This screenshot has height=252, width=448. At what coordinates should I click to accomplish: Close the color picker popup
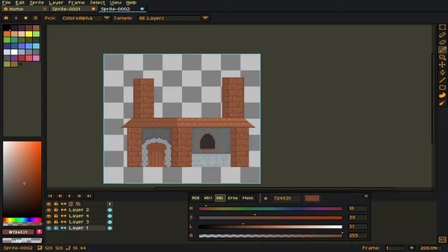(366, 196)
